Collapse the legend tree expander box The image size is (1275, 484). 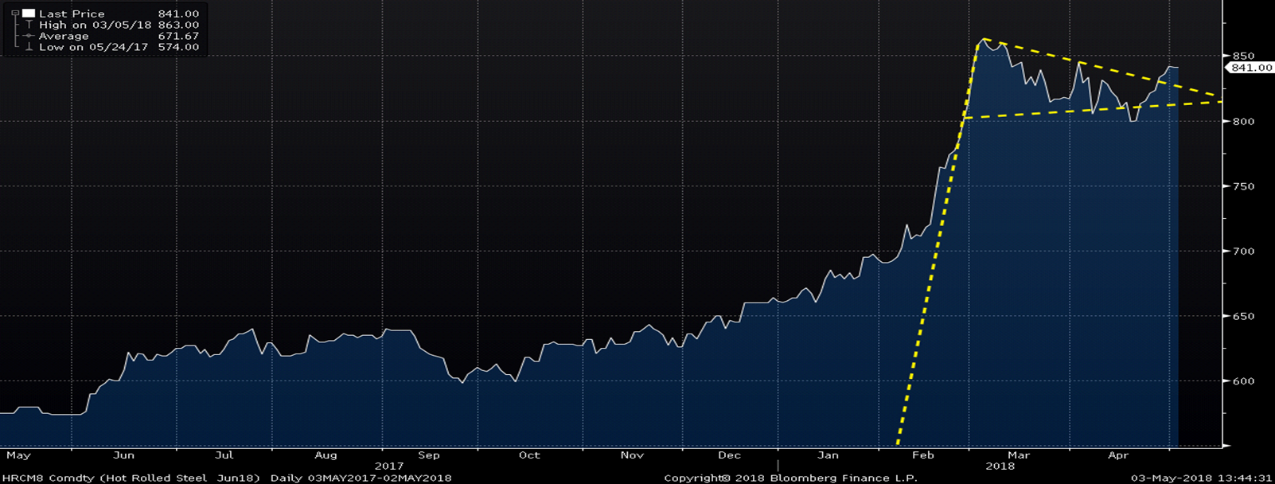14,14
